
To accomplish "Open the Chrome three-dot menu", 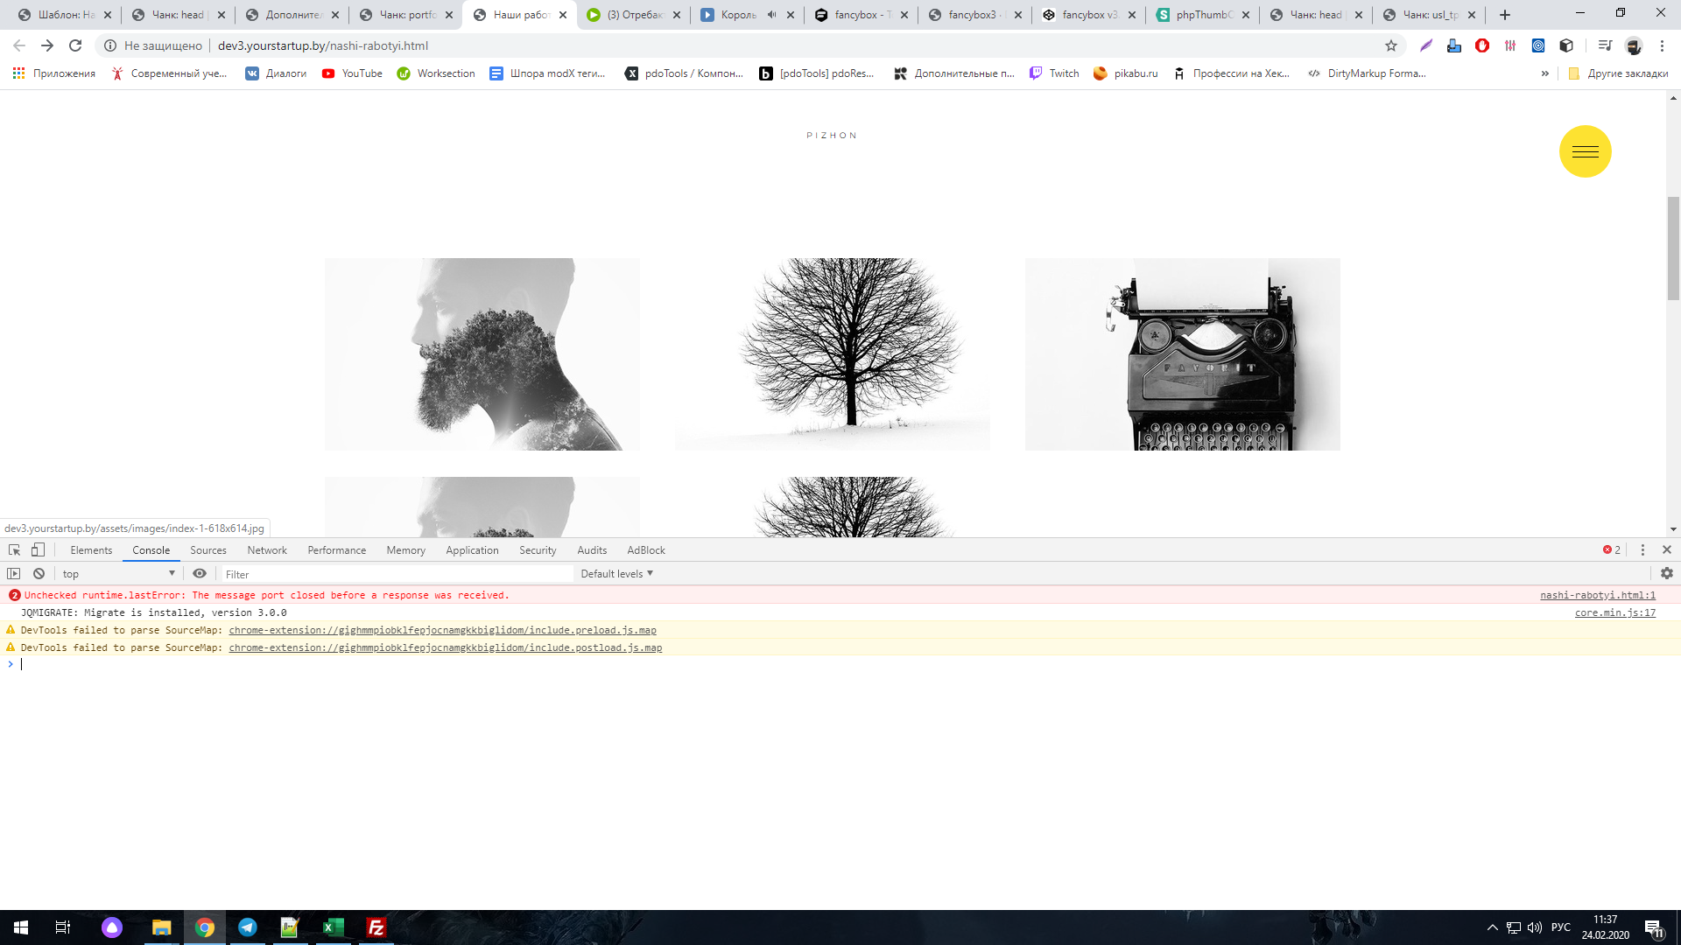I will (1662, 45).
